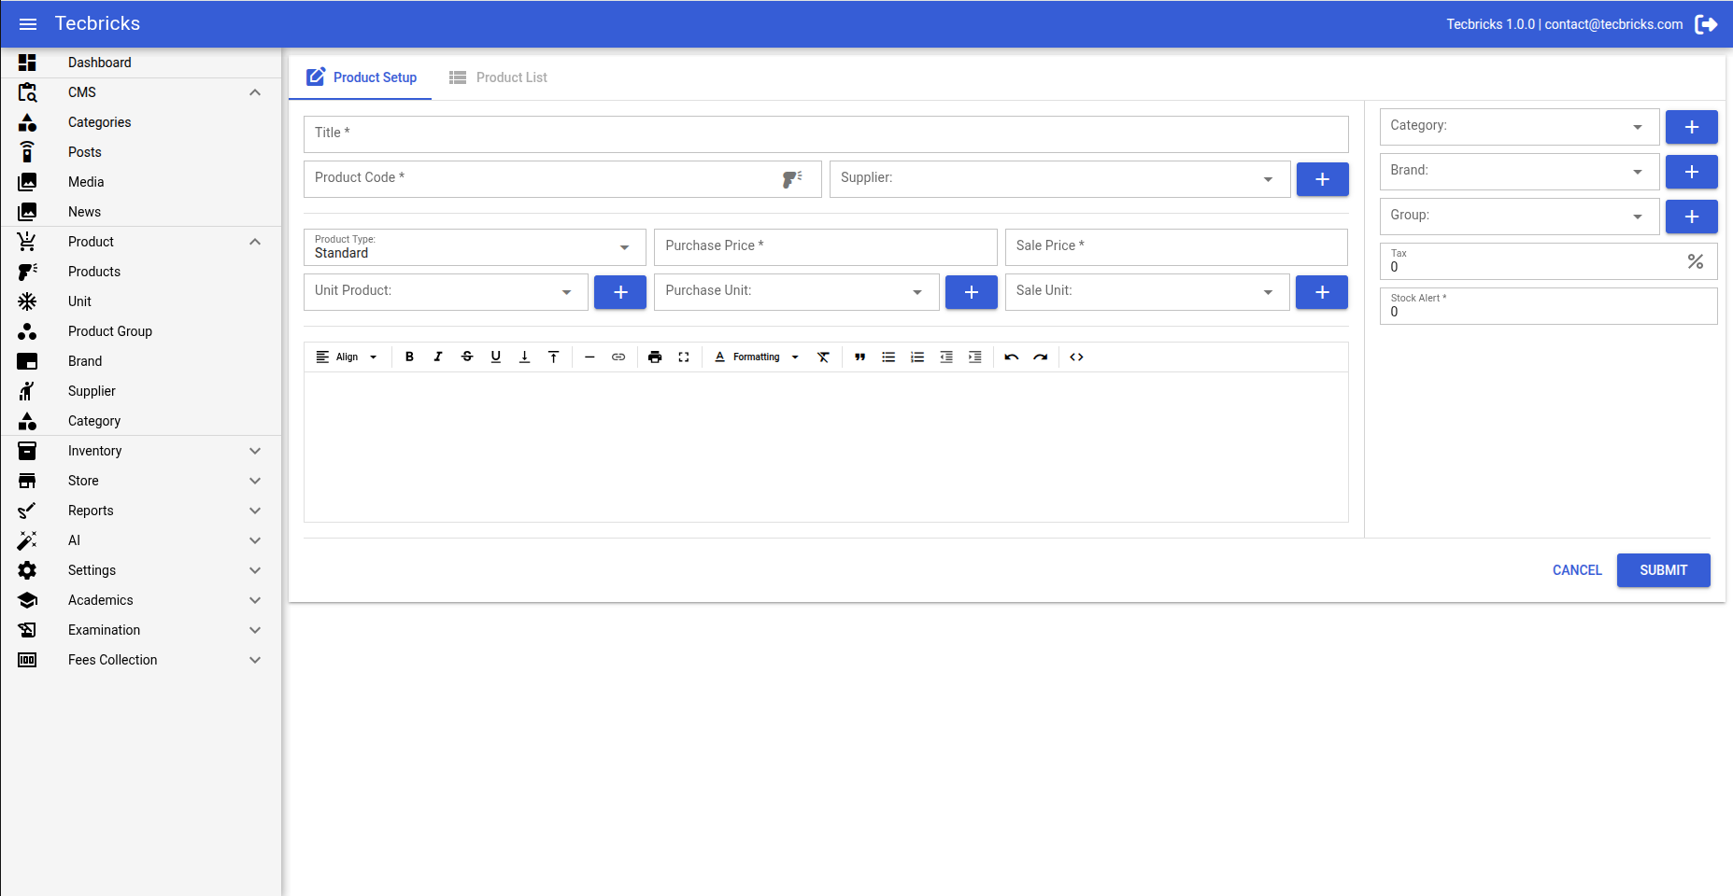Open the Formatting dropdown in editor
The width and height of the screenshot is (1733, 896).
pos(757,357)
